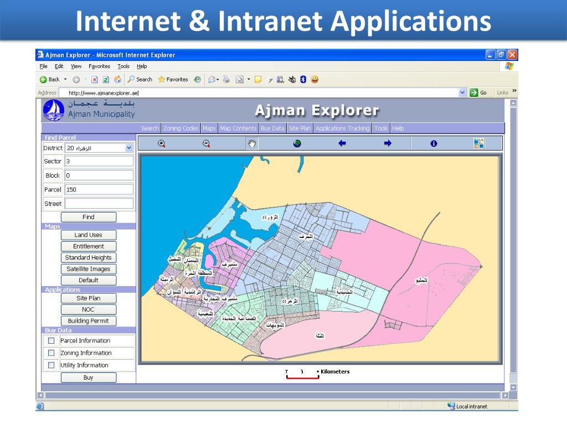567x425 pixels.
Task: Open the Favorites menu in the menu bar
Action: [x=99, y=66]
